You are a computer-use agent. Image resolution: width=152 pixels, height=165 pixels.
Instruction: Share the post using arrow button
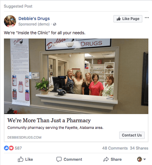coord(113,159)
